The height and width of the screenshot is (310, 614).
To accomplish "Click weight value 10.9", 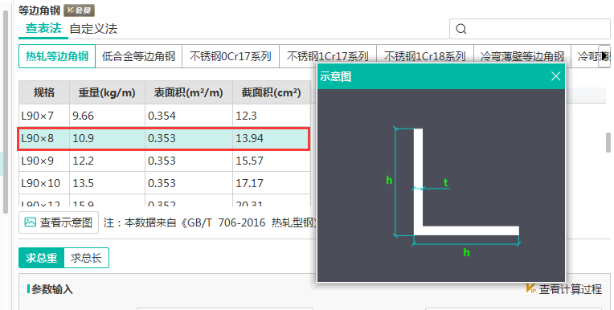I will 83,138.
